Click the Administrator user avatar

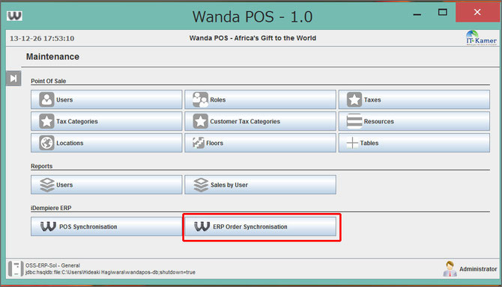450,269
